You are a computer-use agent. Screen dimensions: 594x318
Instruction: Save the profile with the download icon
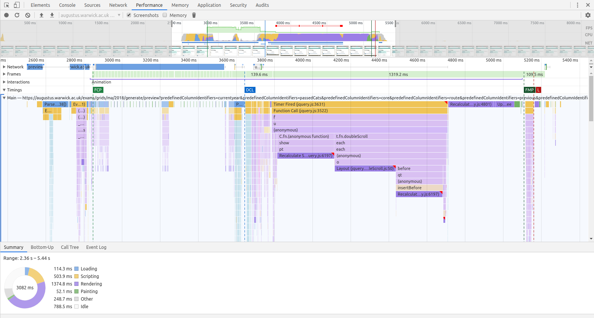point(52,15)
